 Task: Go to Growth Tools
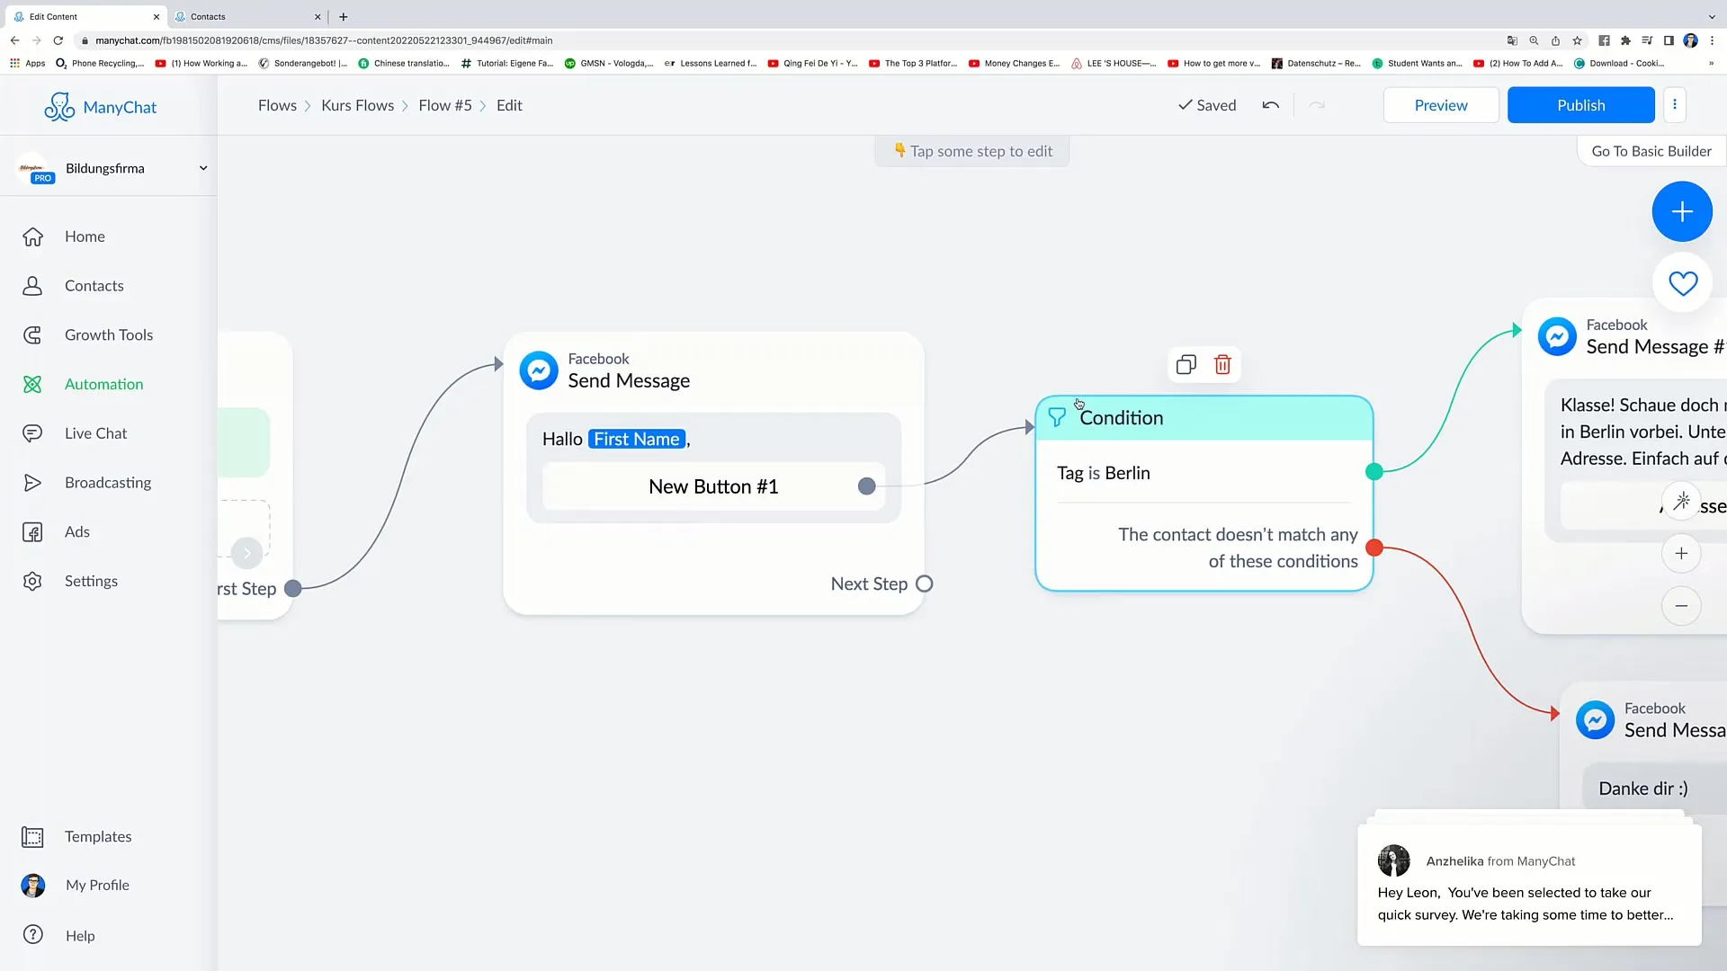pos(108,335)
